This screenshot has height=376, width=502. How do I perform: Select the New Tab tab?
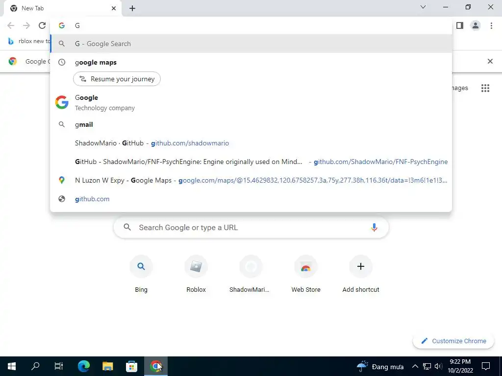tap(62, 8)
